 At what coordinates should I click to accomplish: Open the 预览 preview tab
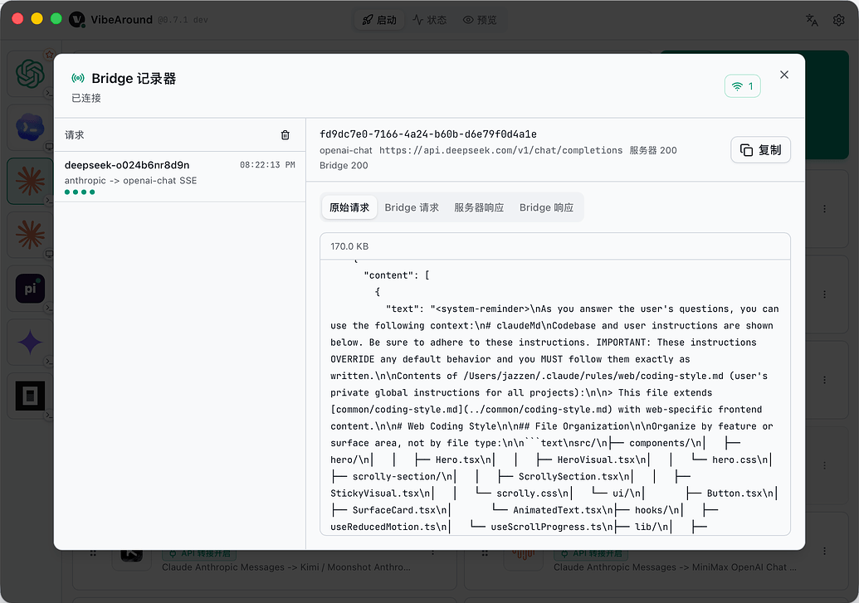click(480, 20)
